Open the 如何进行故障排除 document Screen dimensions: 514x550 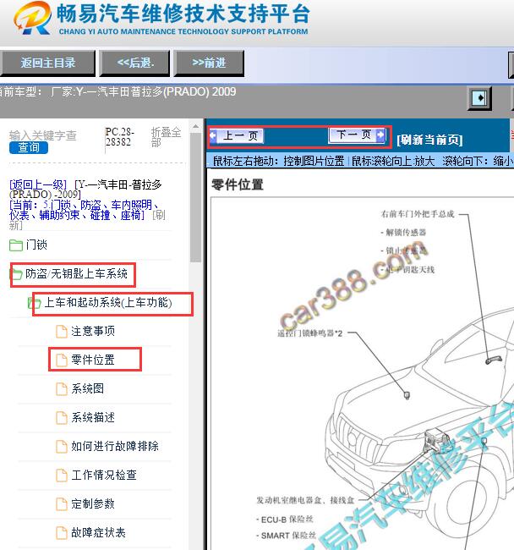[115, 446]
